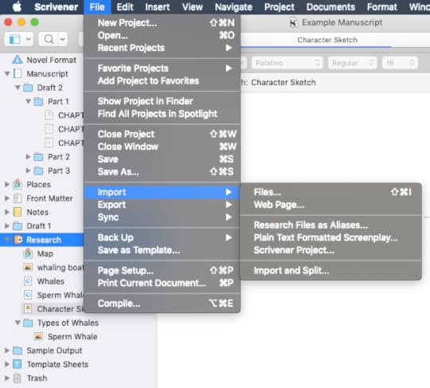Choose Print Current Document...

[x=162, y=283]
